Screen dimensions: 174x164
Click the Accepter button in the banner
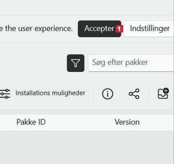point(99,29)
